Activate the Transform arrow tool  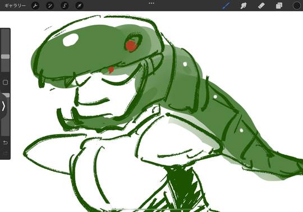tap(79, 6)
